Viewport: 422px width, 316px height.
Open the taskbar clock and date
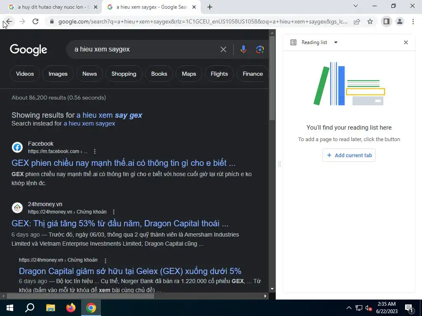[x=387, y=308]
